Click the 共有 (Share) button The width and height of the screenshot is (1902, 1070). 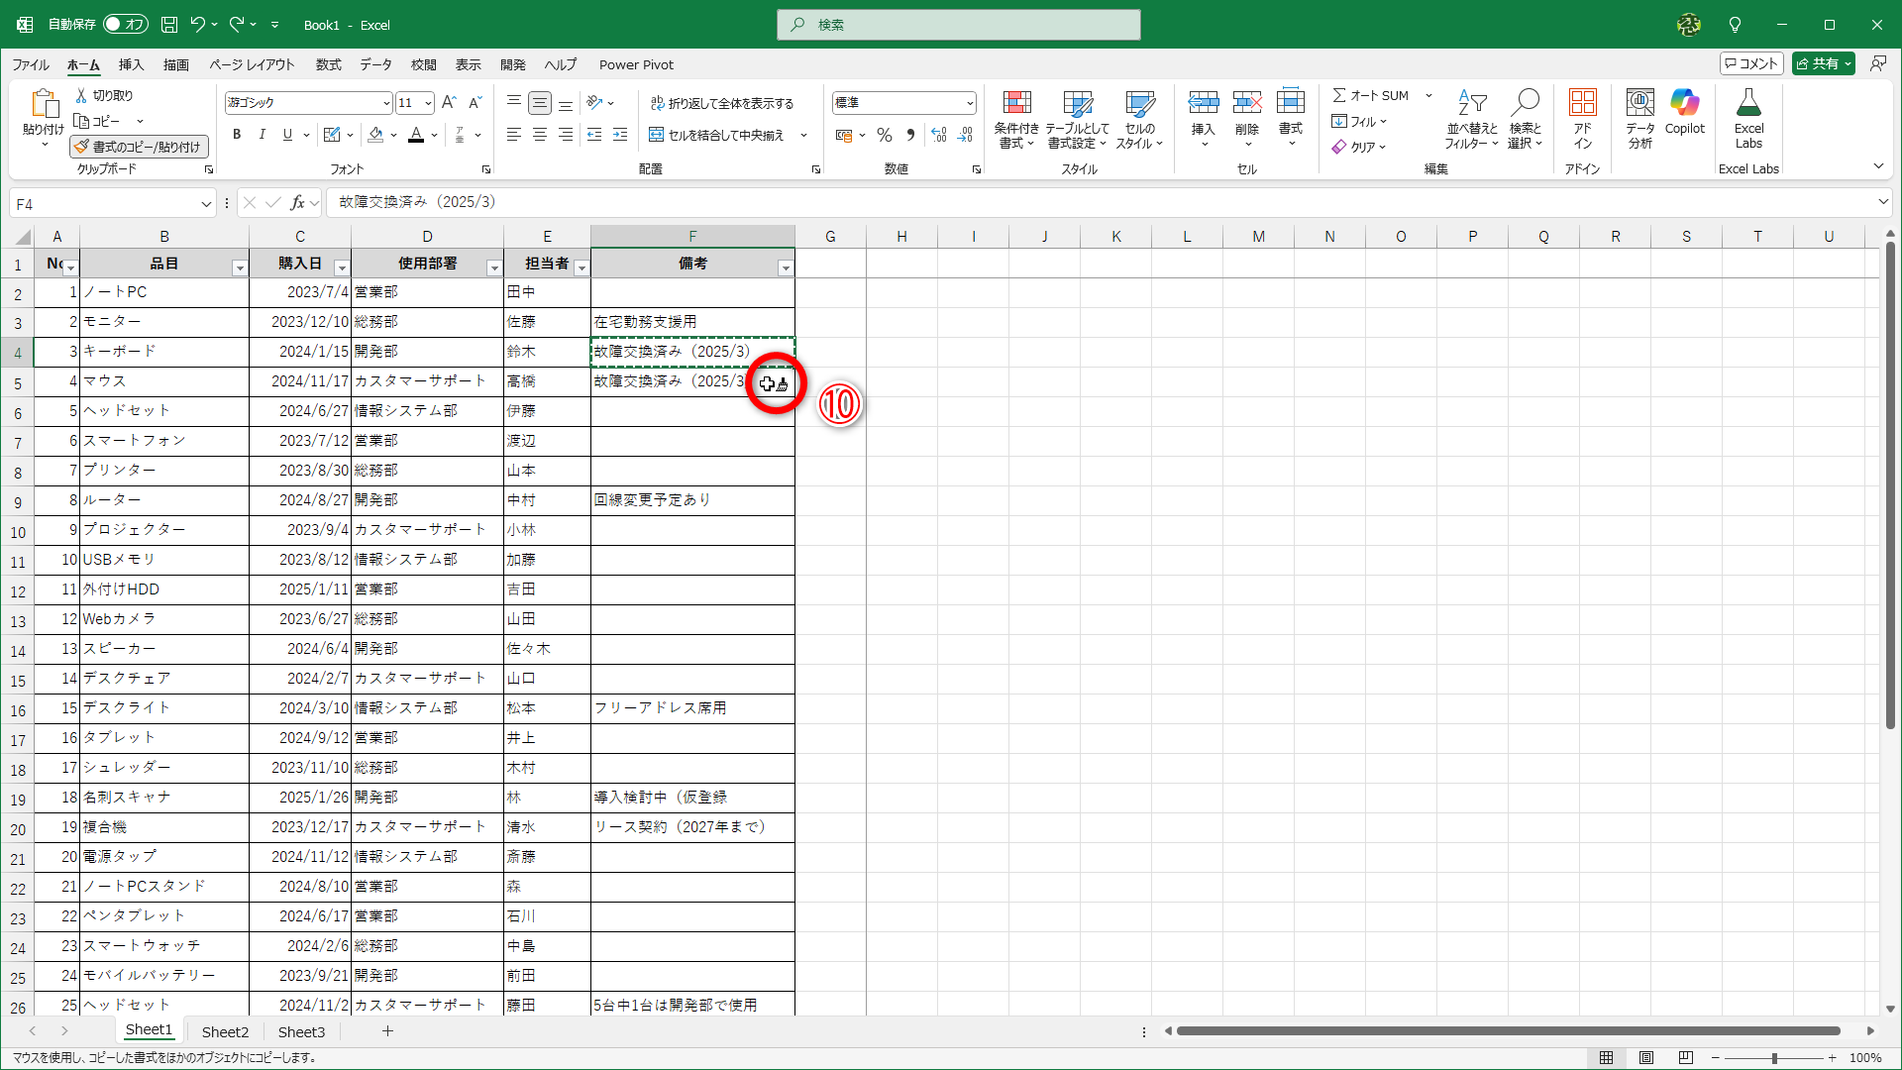click(1823, 62)
